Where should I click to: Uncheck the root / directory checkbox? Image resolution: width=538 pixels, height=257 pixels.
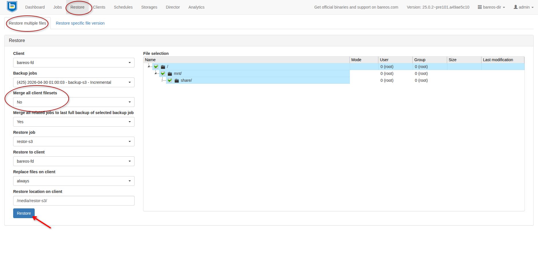coord(156,67)
